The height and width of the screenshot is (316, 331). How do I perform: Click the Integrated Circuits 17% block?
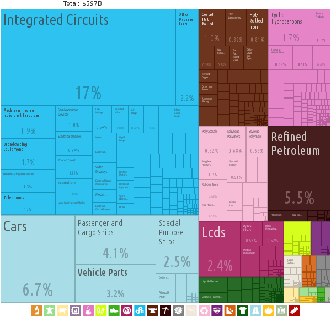(x=88, y=57)
